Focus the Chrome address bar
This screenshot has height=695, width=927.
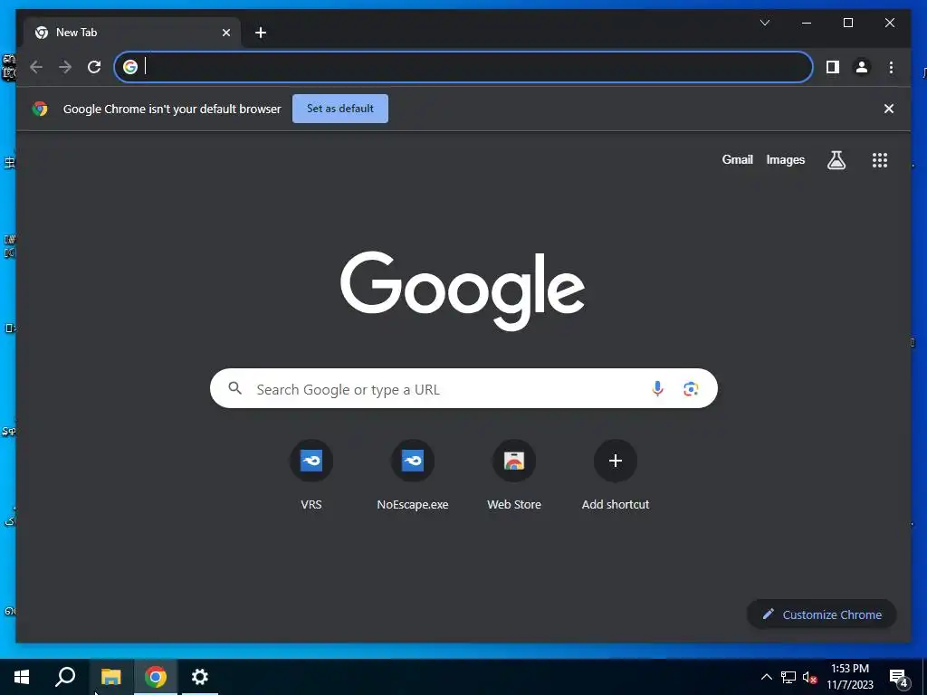(463, 67)
